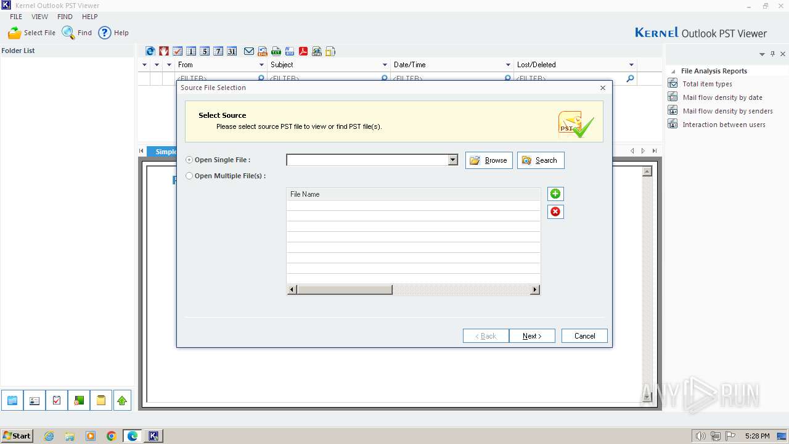
Task: Click scroll right arrow in File Name list
Action: [535, 290]
